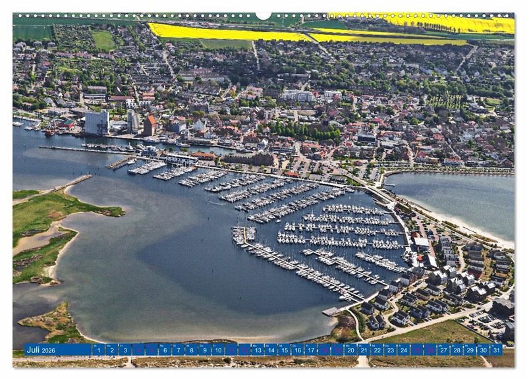
Task: Select date cell 22 in the calendar strip
Action: pyautogui.click(x=377, y=350)
